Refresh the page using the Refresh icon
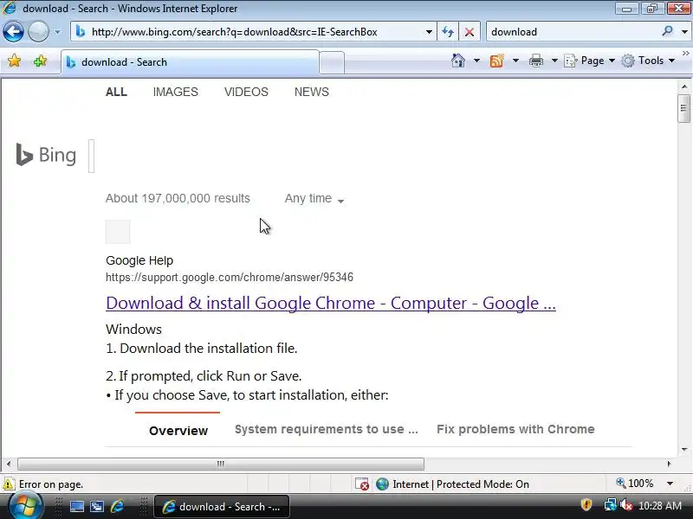This screenshot has width=693, height=519. pyautogui.click(x=448, y=32)
